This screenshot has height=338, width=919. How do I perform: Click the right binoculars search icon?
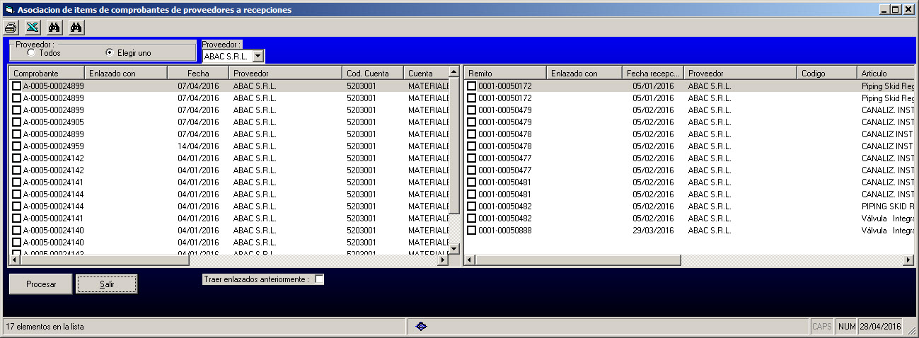tap(76, 28)
